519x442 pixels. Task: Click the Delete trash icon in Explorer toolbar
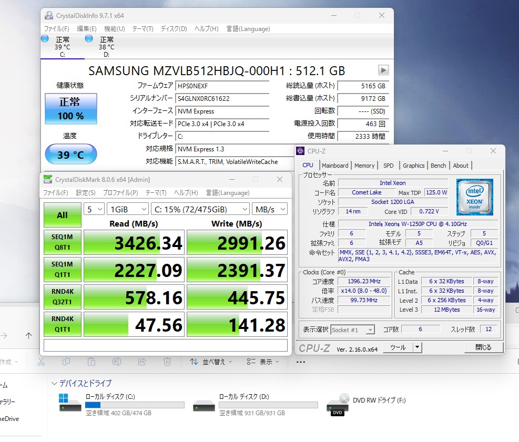point(167,362)
